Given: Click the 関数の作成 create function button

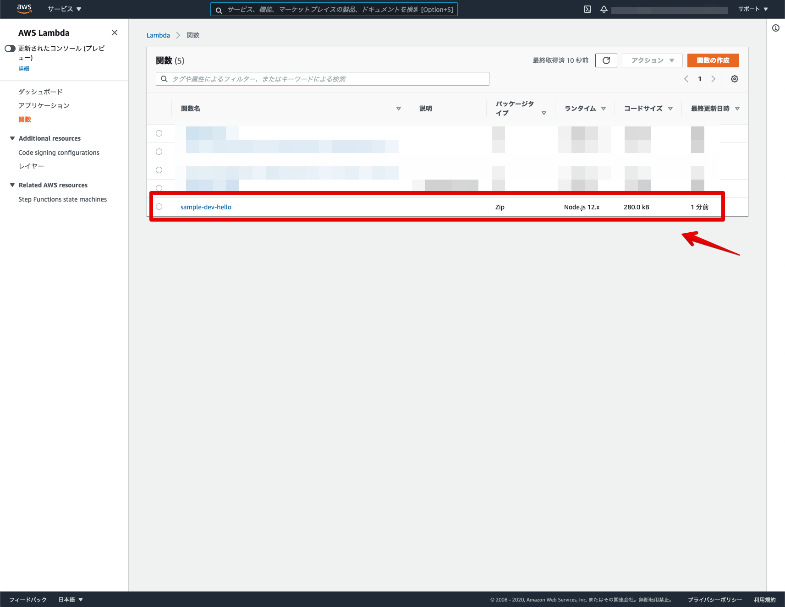Looking at the screenshot, I should coord(713,60).
